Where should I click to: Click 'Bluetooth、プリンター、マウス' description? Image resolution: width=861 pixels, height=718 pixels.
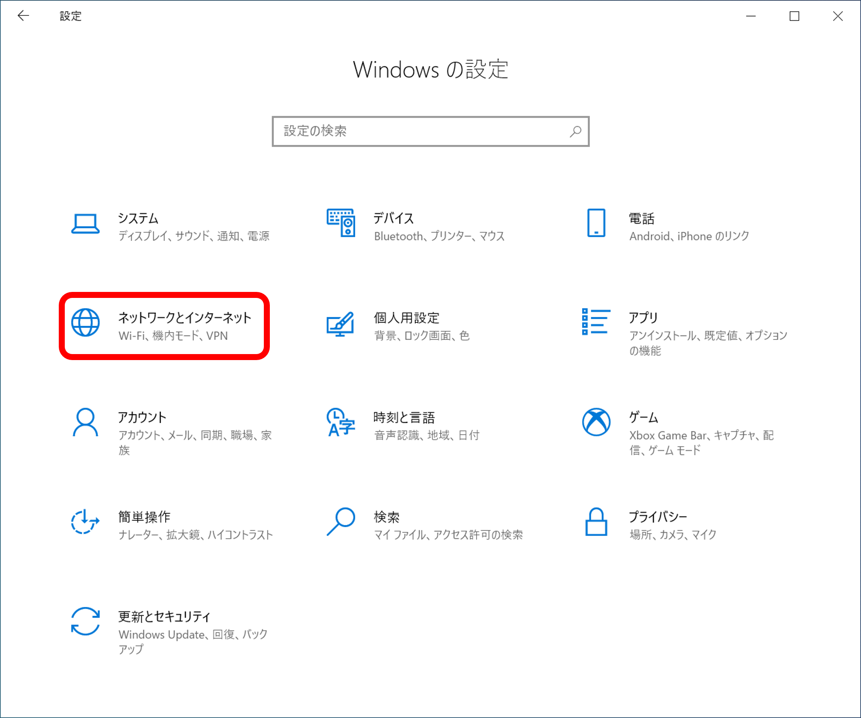(x=439, y=236)
